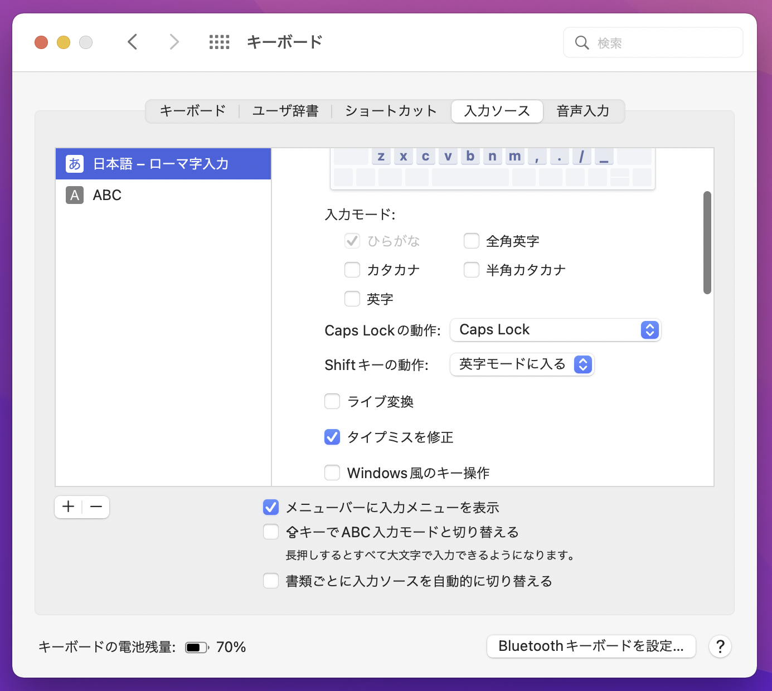Click the magnifying glass search icon
This screenshot has height=691, width=772.
pyautogui.click(x=582, y=43)
